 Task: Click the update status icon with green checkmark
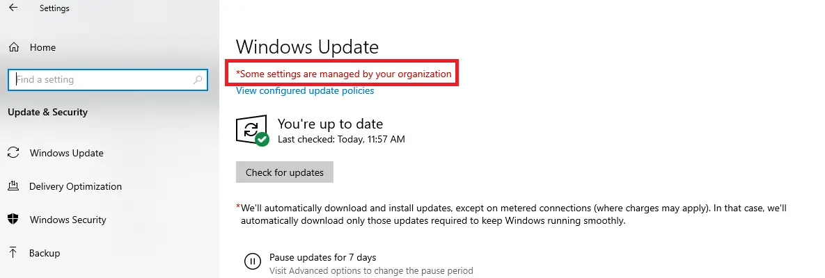point(252,131)
